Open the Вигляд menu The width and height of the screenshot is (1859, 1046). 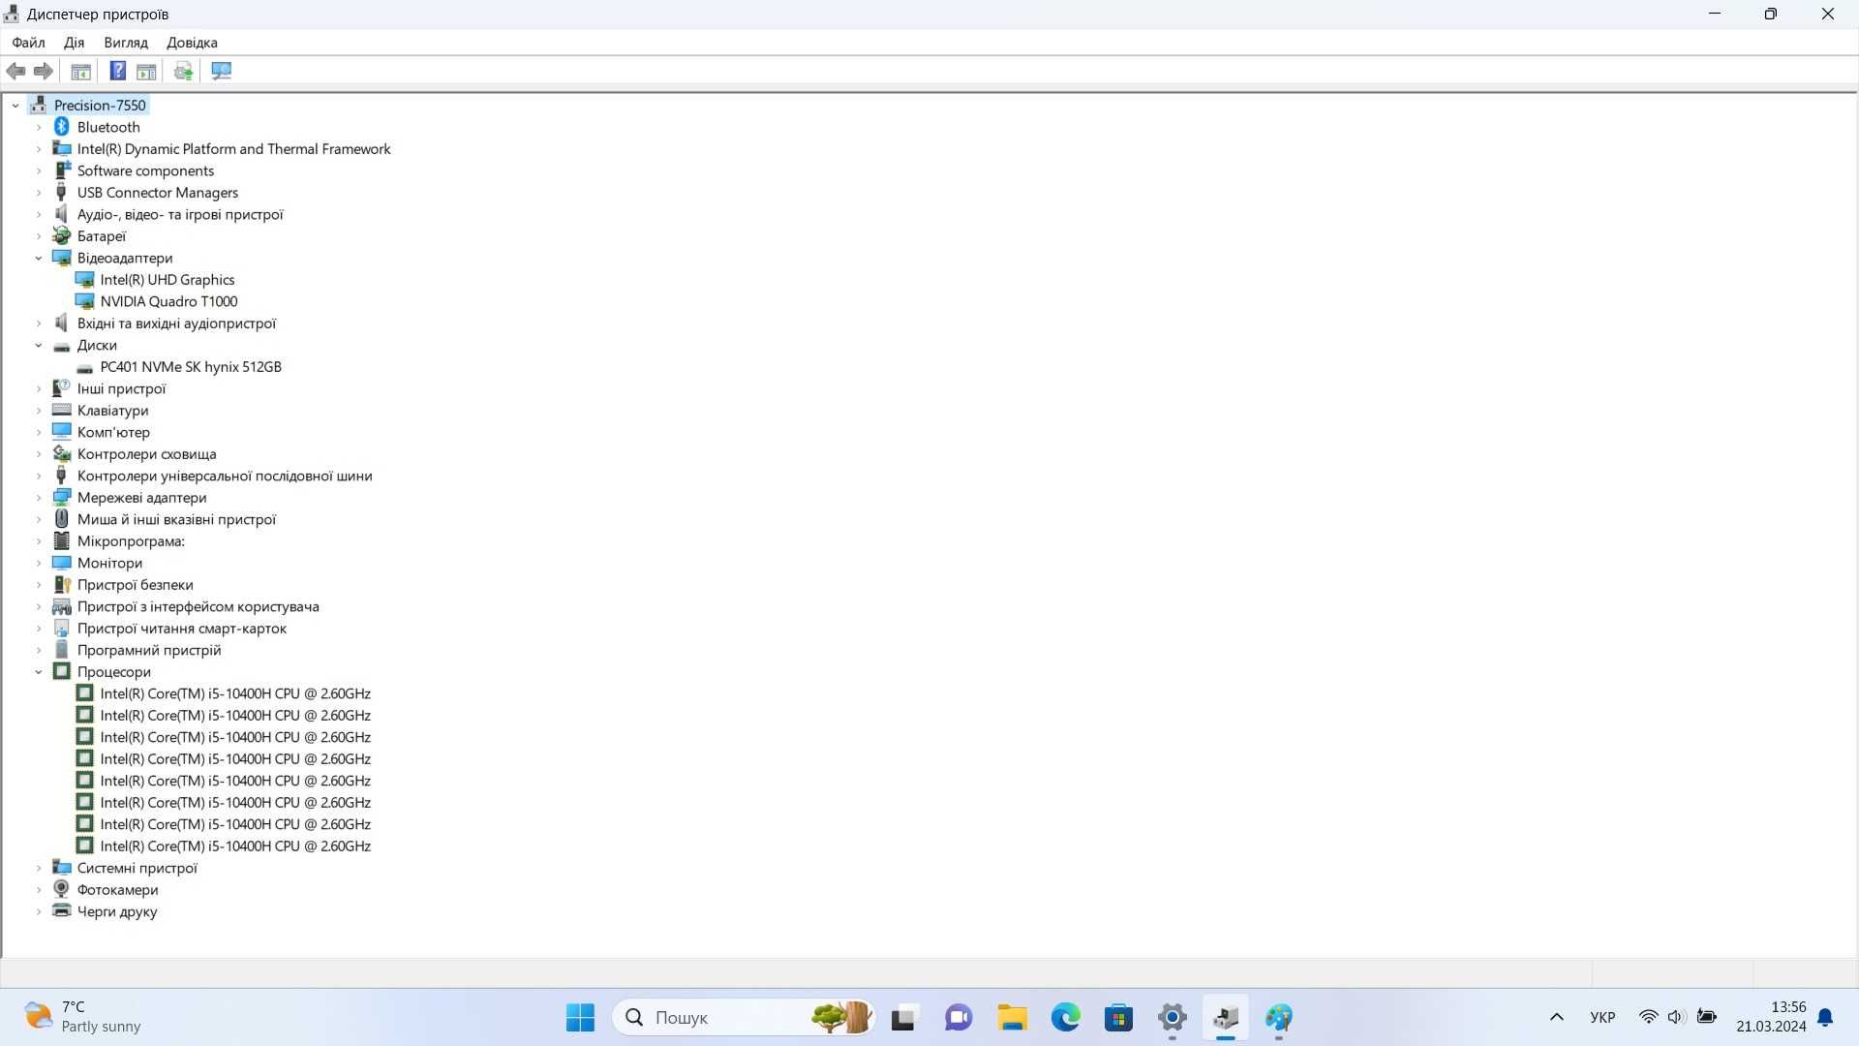click(126, 43)
